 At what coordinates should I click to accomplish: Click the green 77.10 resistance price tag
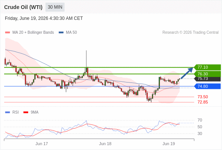pyautogui.click(x=207, y=67)
